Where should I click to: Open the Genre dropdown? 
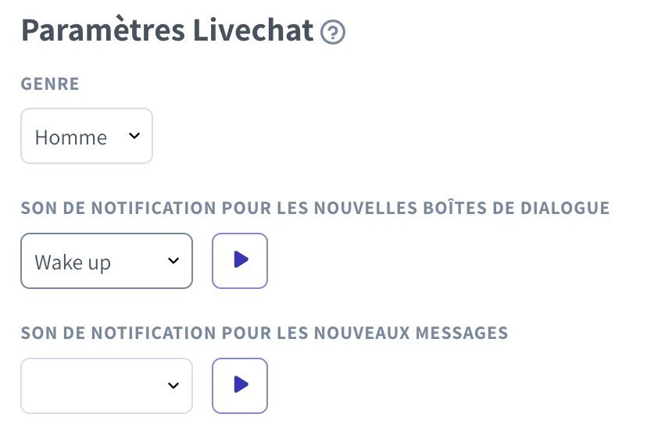tap(87, 137)
